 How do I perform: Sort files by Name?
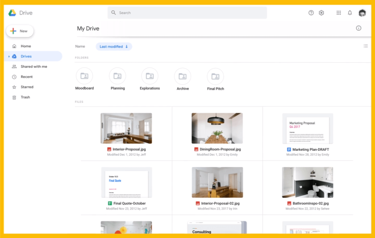tap(80, 46)
